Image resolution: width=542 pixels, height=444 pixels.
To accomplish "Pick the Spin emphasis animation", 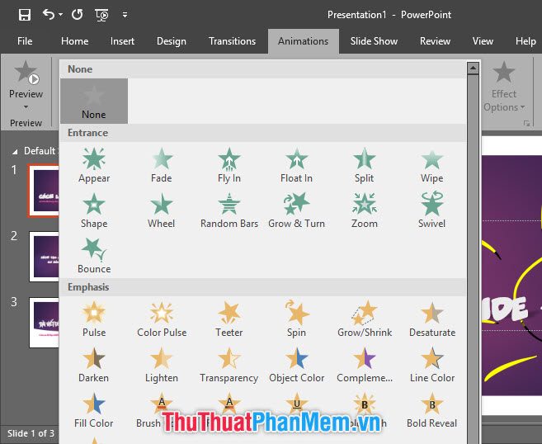I will pos(296,319).
